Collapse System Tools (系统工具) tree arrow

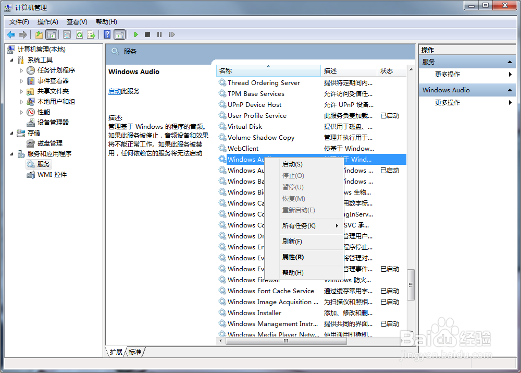click(11, 60)
